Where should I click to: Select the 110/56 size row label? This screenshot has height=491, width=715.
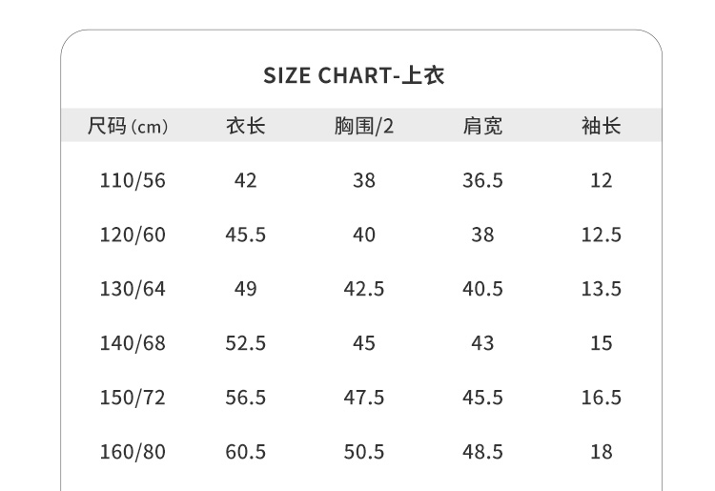[x=133, y=180]
